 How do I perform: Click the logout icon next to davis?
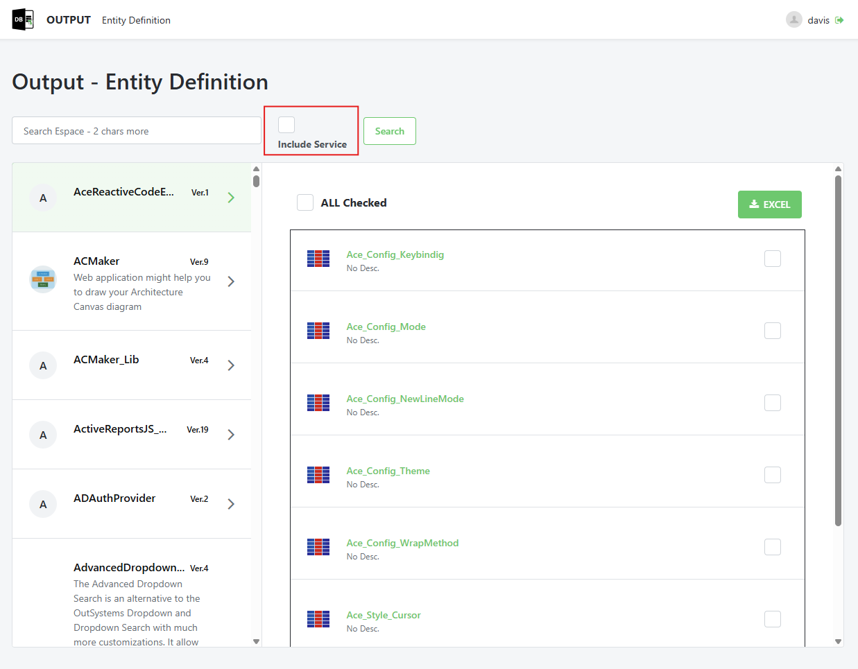pyautogui.click(x=840, y=19)
